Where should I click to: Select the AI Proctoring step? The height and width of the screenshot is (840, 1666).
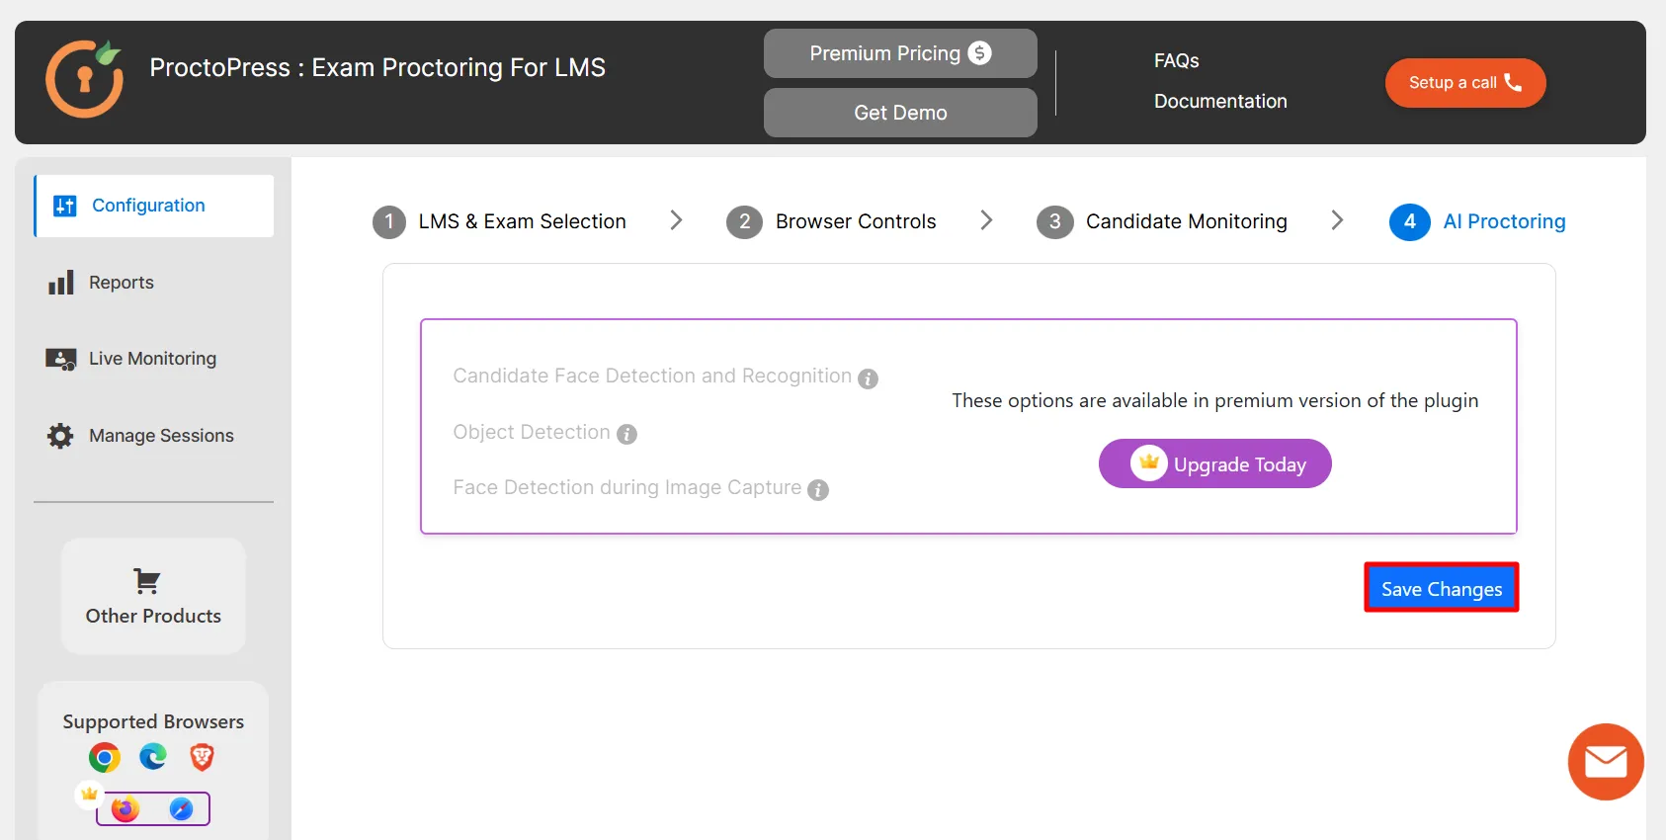[x=1504, y=221]
